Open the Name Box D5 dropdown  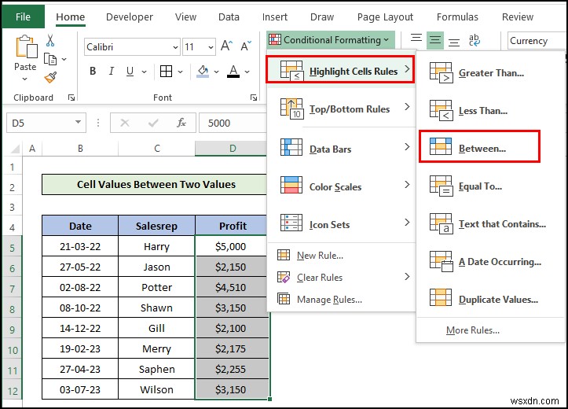78,122
